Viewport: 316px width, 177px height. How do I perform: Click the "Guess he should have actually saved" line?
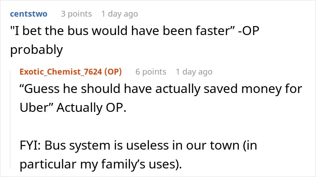(161, 89)
